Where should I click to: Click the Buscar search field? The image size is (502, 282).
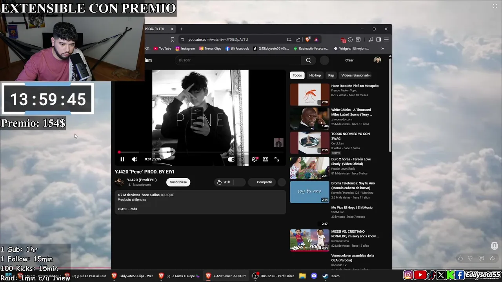238,60
